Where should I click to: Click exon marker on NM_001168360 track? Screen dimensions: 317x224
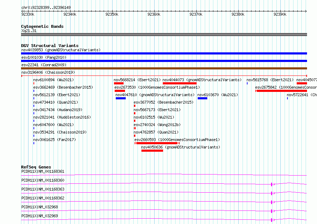(271, 184)
